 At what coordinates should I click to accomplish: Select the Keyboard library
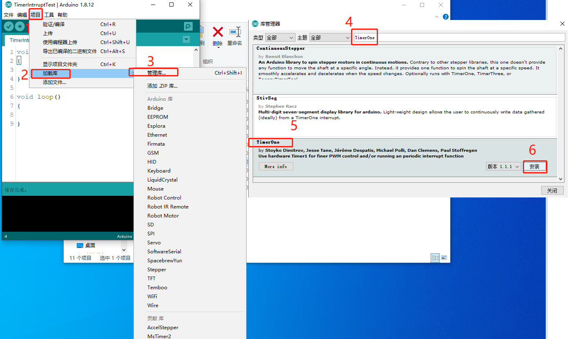[190, 171]
